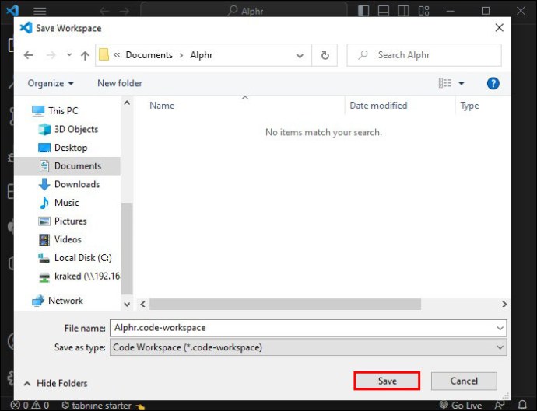The image size is (537, 411).
Task: Open the recent locations dropdown chevron
Action: point(69,54)
